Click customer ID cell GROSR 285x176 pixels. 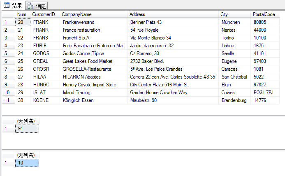tap(45, 69)
